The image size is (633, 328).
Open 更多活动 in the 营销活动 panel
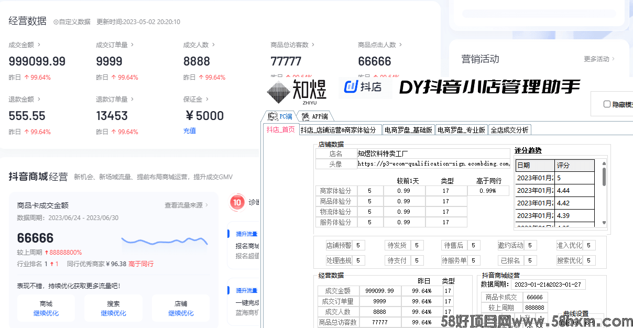click(599, 59)
